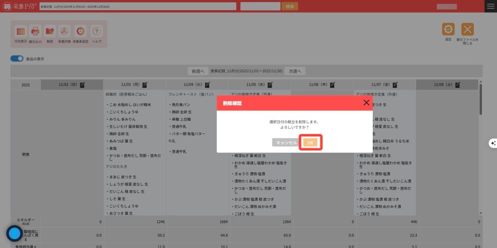
Task: Open the 栄養素設定 icon
Action: (x=81, y=32)
